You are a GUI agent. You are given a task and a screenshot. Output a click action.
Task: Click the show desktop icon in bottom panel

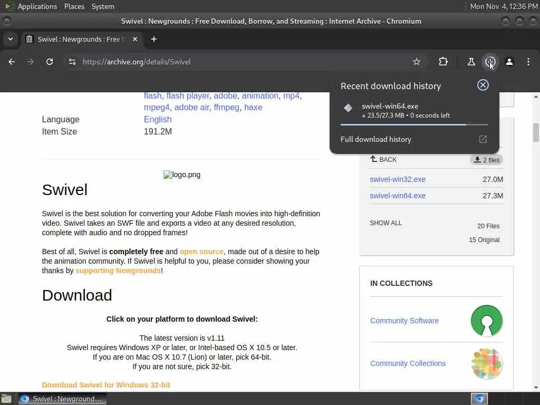point(6,399)
